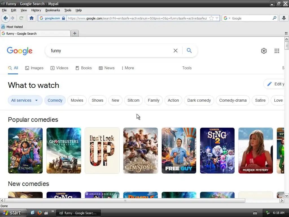Image resolution: width=289 pixels, height=217 pixels.
Task: Open the Sing 2 poster in Popular comedies
Action: 217,151
